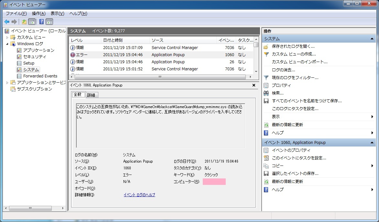Viewport: 379px width, 222px height.
Task: Open the 表示 submenu arrow in the actions pane
Action: [x=372, y=117]
